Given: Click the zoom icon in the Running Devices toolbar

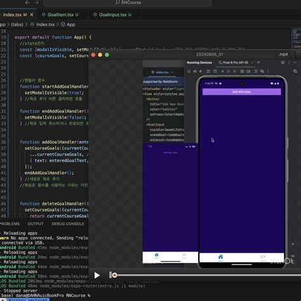Looking at the screenshot, I should [x=295, y=71].
